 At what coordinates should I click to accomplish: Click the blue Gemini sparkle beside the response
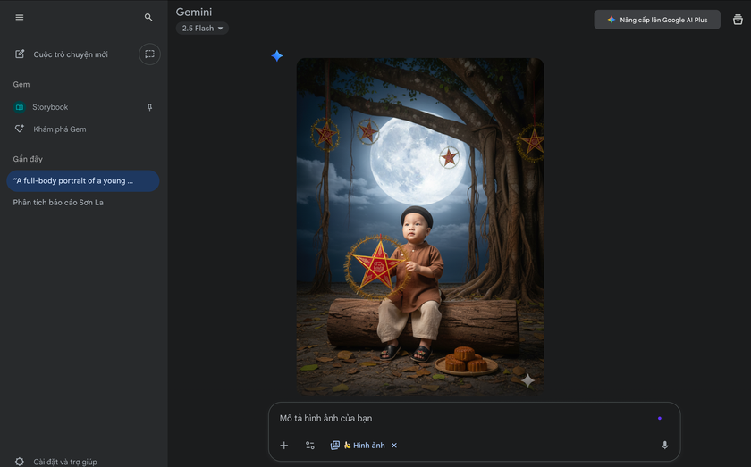(x=277, y=56)
